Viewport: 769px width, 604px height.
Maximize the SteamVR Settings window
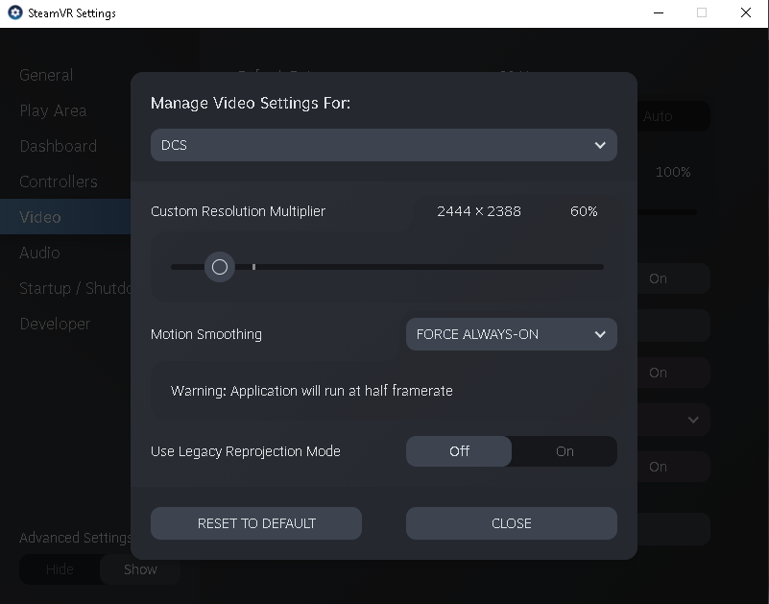702,12
